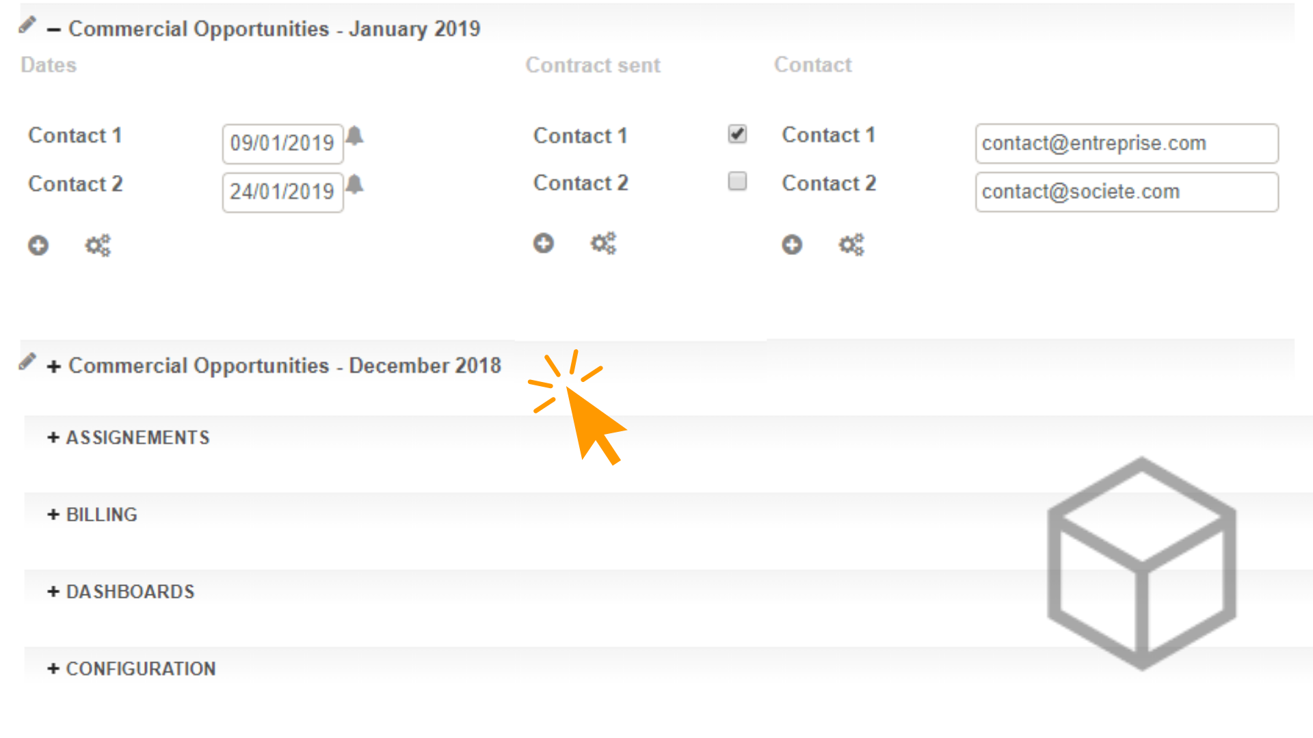Click pencil icon beside December 2018 title
The image size is (1313, 738).
tap(27, 361)
